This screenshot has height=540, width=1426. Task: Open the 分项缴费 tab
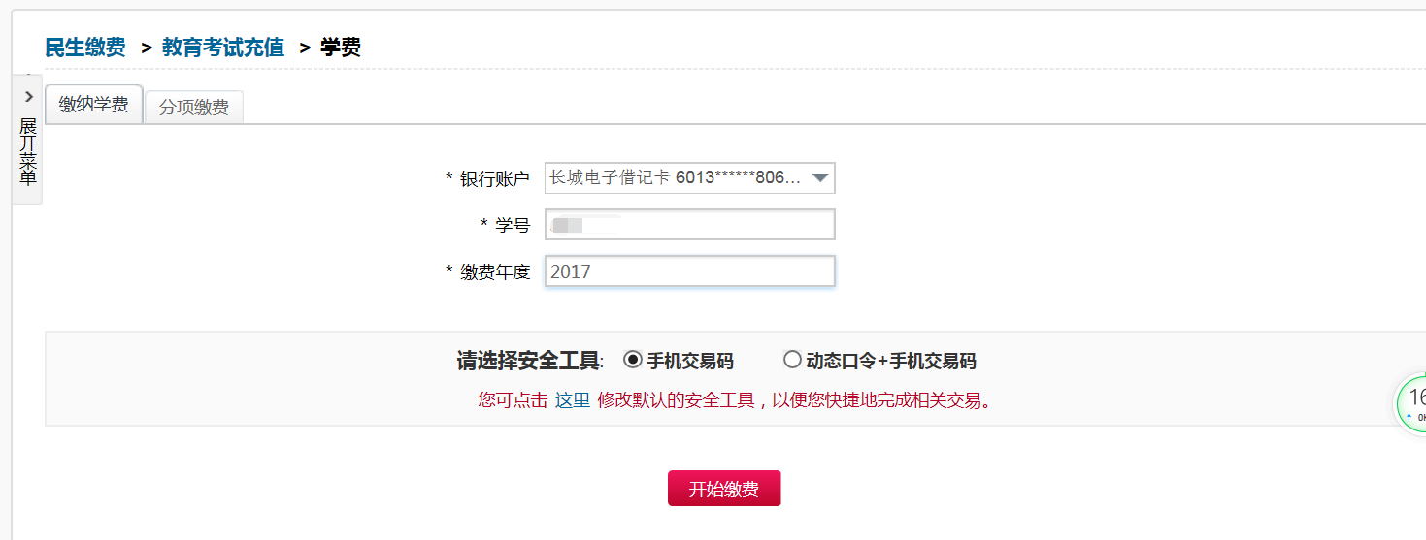(193, 108)
